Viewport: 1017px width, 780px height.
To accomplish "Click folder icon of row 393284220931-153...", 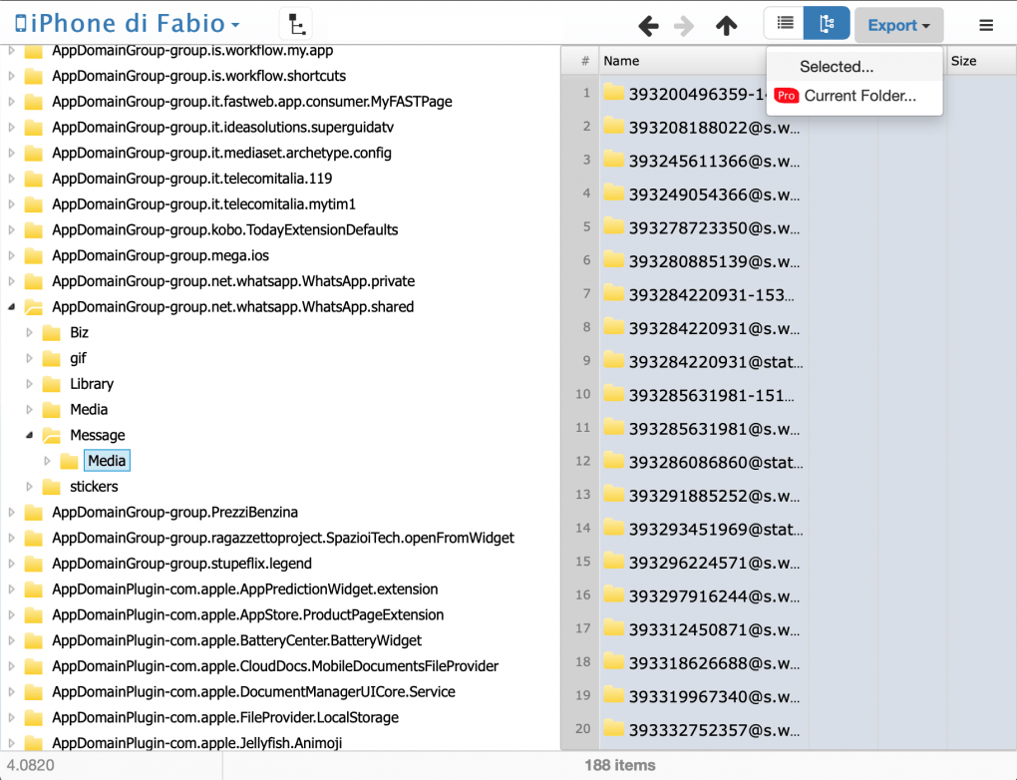I will (x=613, y=294).
